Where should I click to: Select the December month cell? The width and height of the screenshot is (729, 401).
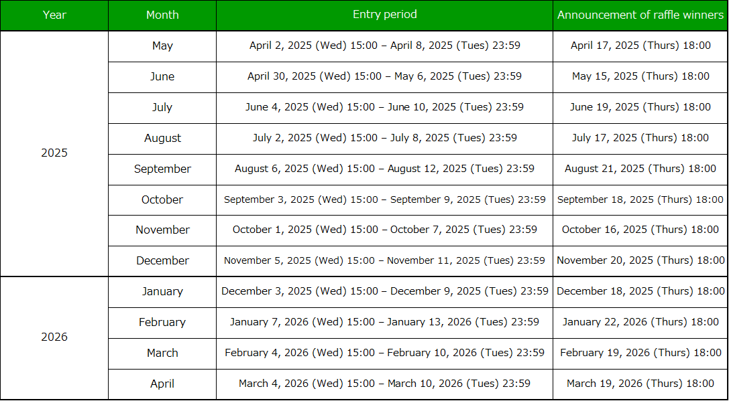[x=162, y=260]
